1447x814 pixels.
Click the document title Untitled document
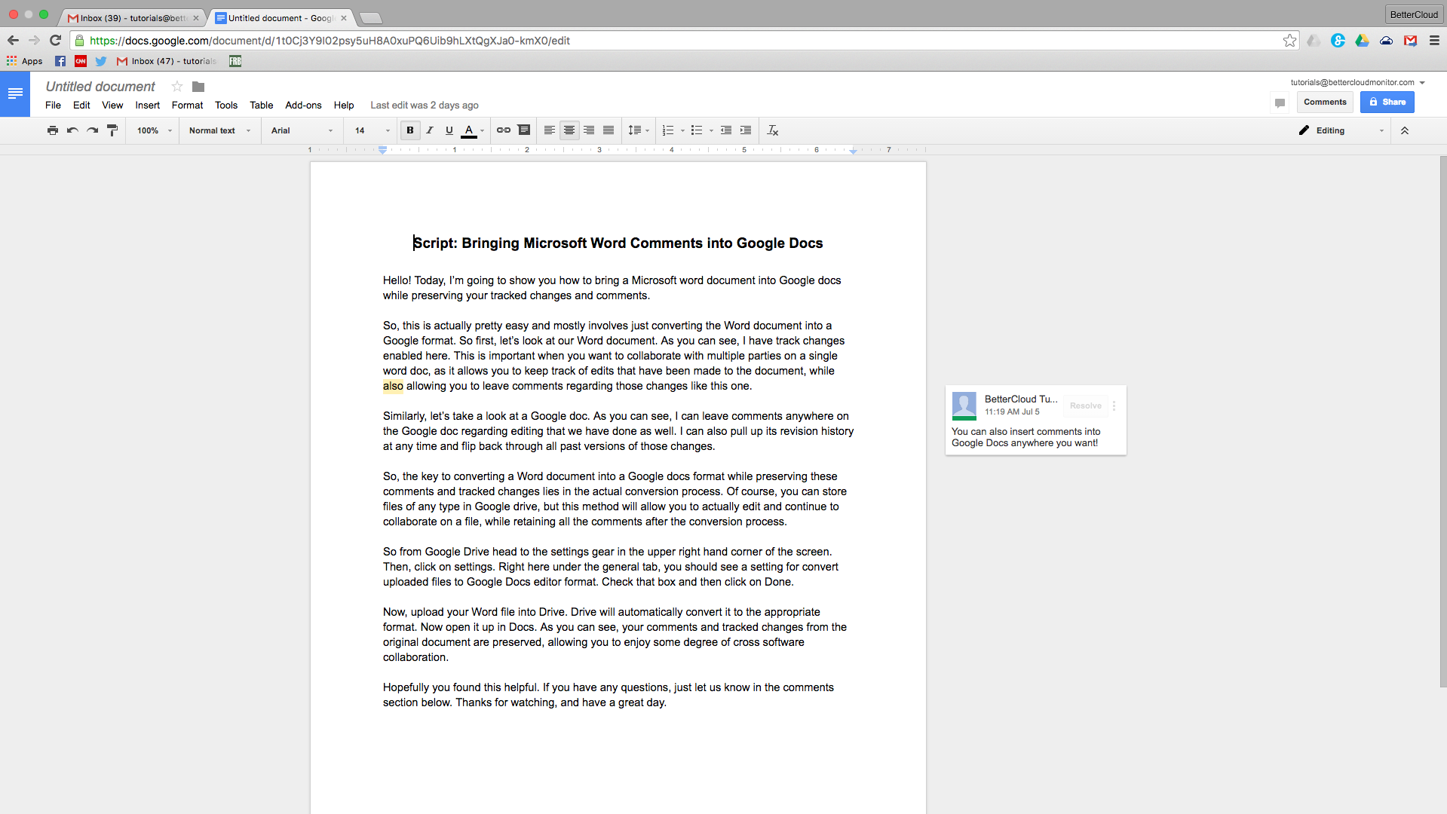100,87
